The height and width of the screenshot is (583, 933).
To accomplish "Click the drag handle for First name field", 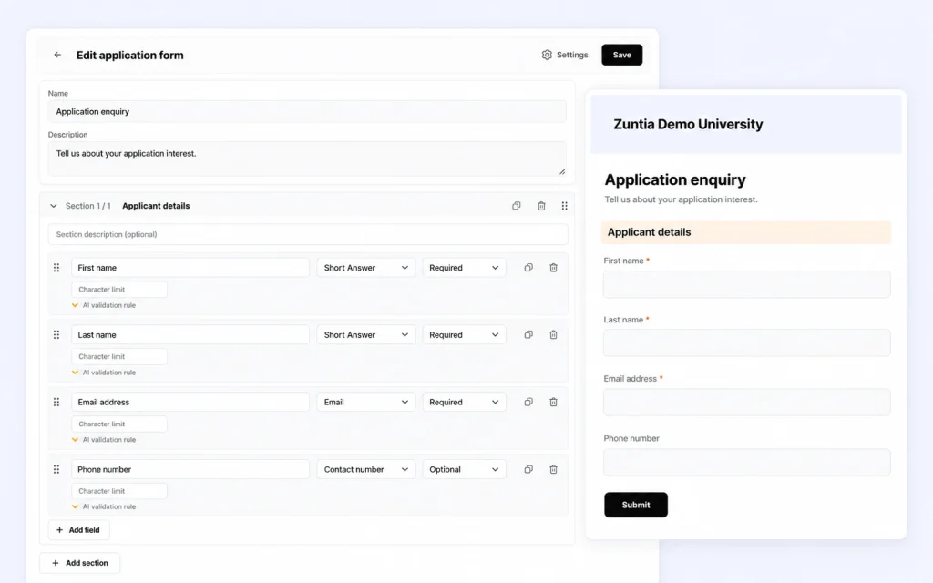I will pos(56,268).
